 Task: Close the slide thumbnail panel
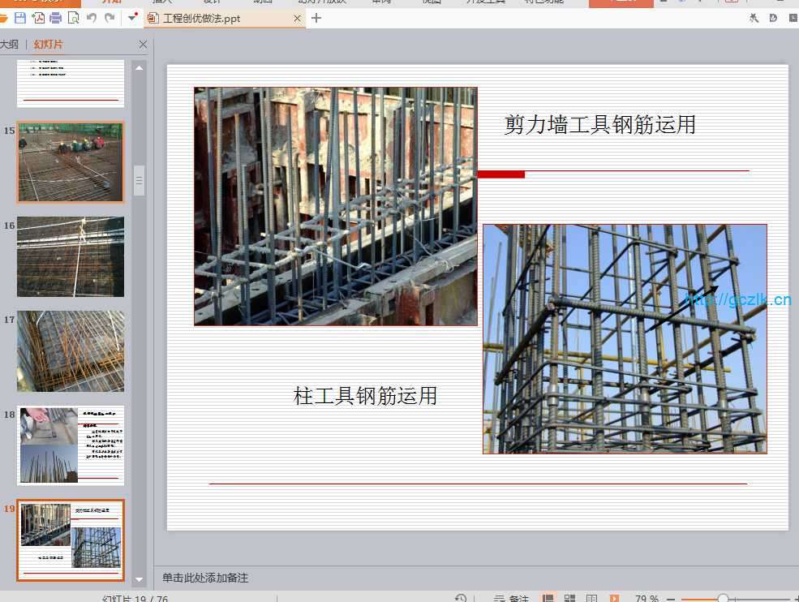pyautogui.click(x=144, y=45)
